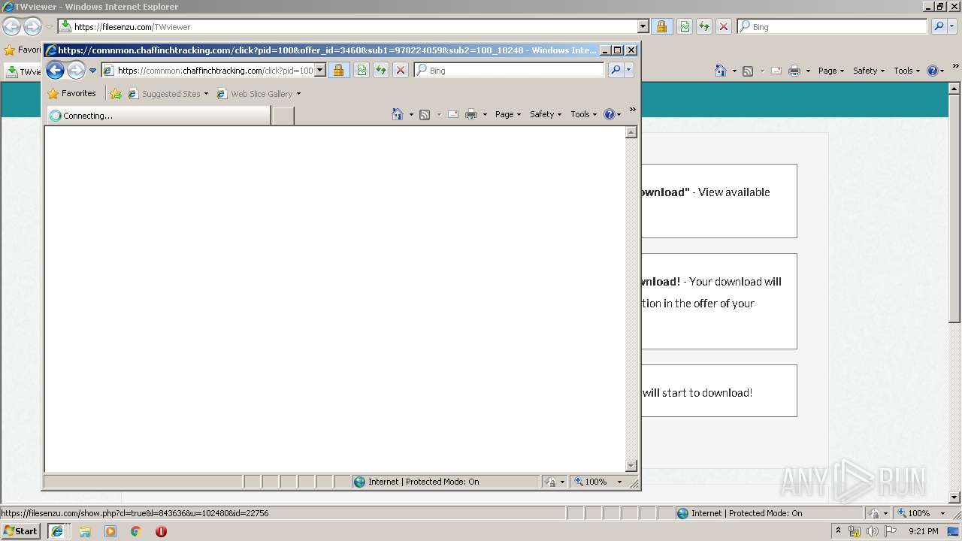
Task: Add to Favorites bar in popup
Action: (116, 94)
